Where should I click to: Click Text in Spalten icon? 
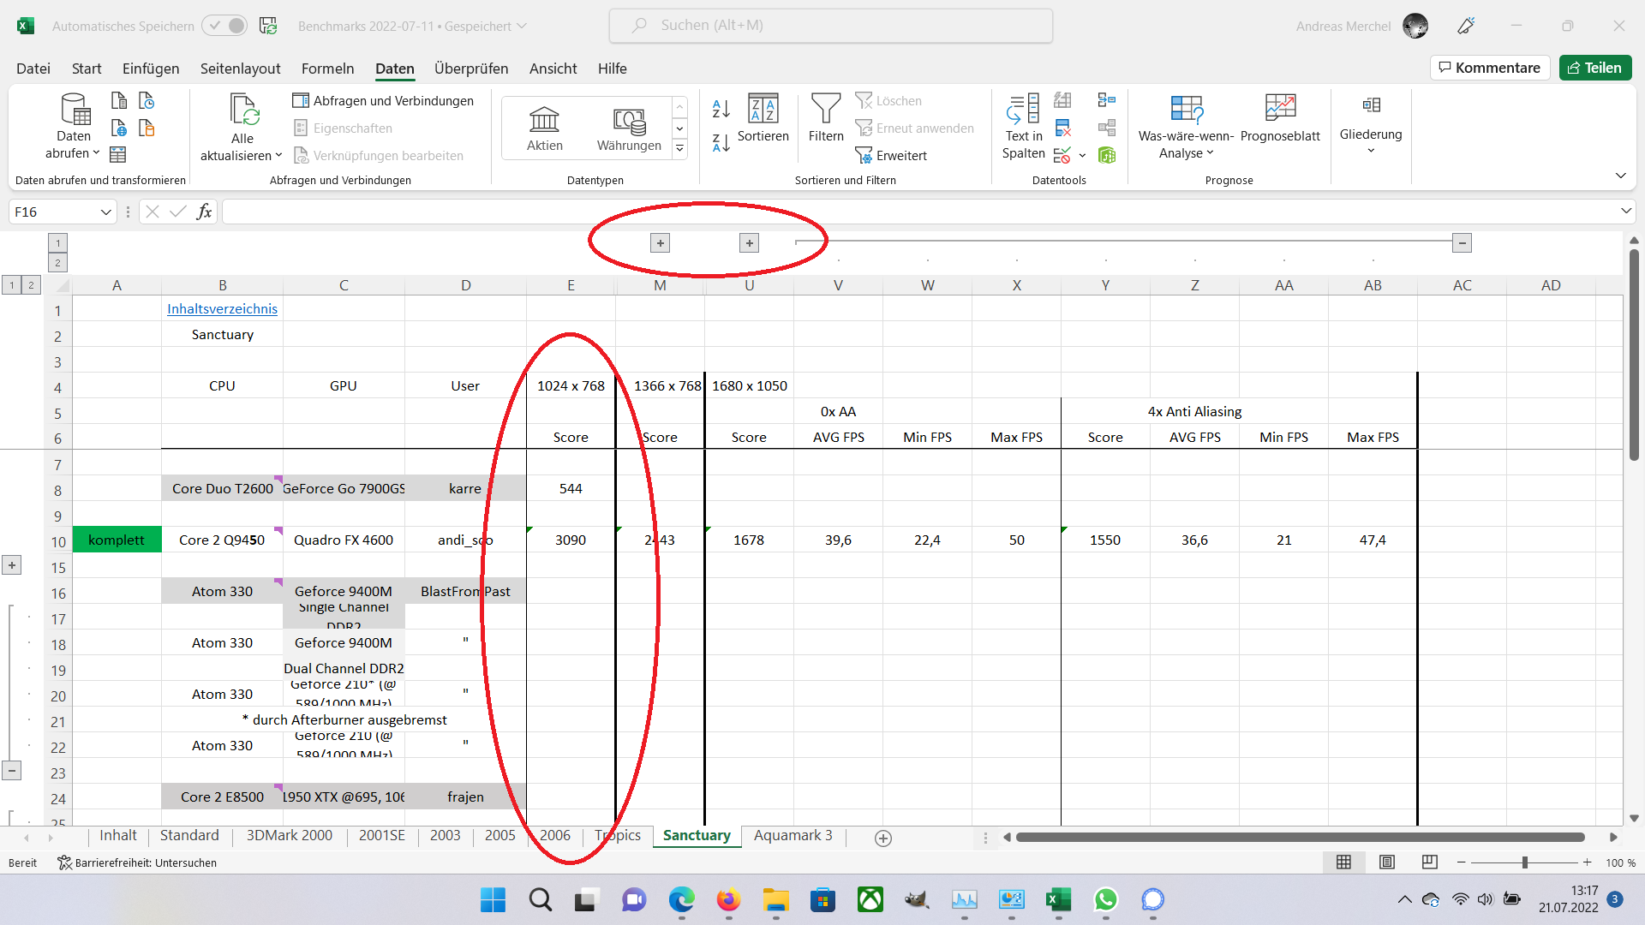[x=1023, y=110]
